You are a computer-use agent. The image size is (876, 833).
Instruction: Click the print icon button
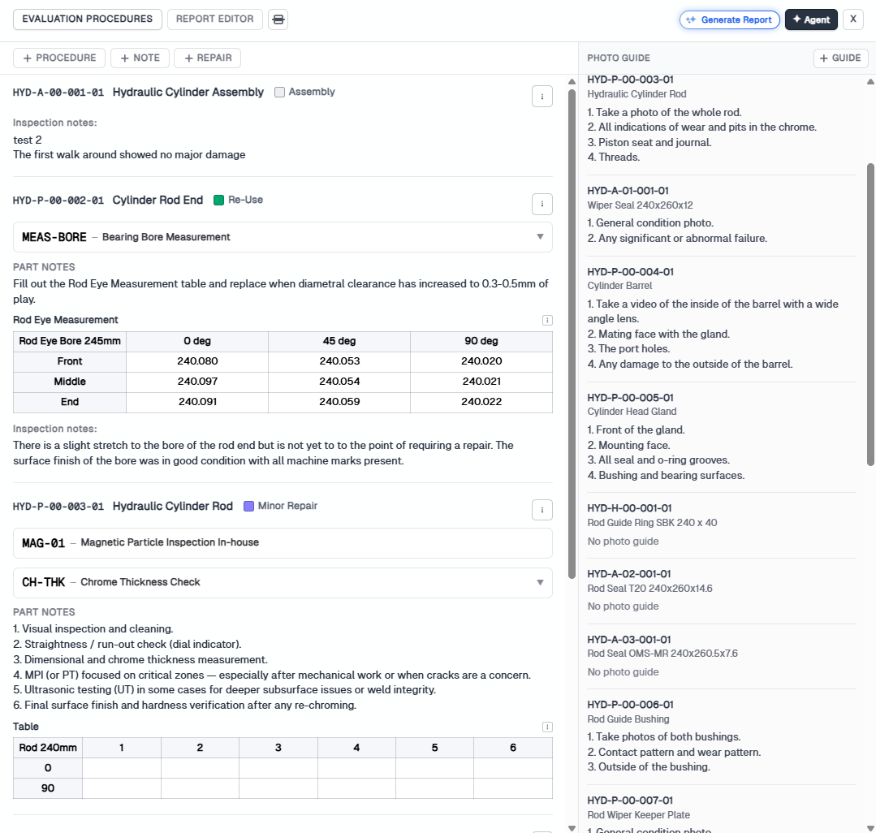tap(278, 19)
